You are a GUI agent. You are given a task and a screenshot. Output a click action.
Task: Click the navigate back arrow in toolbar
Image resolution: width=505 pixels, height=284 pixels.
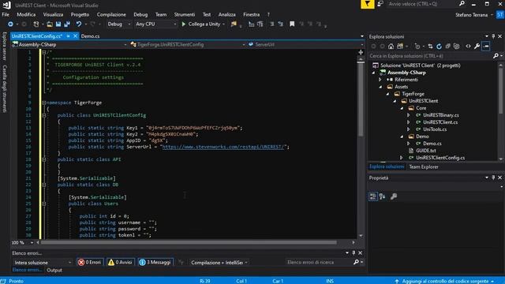[x=10, y=24]
